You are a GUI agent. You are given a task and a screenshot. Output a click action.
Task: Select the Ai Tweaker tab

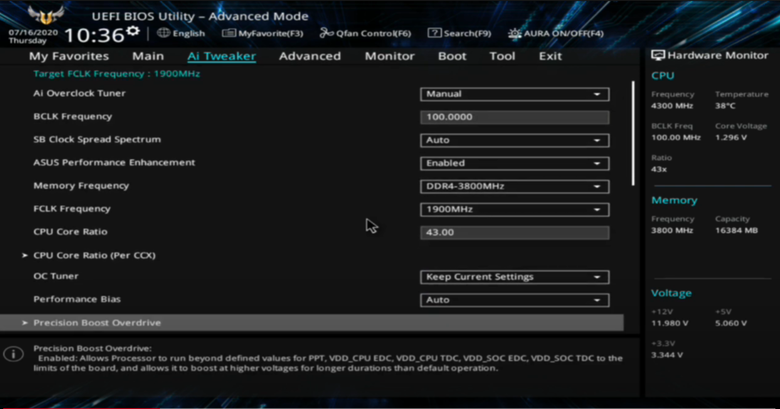[221, 56]
